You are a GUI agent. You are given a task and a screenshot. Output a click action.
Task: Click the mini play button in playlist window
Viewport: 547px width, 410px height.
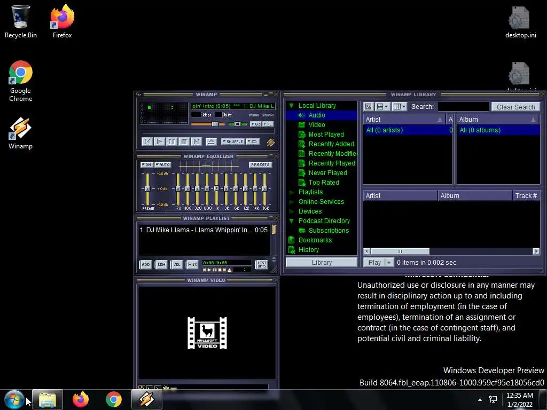(x=209, y=270)
